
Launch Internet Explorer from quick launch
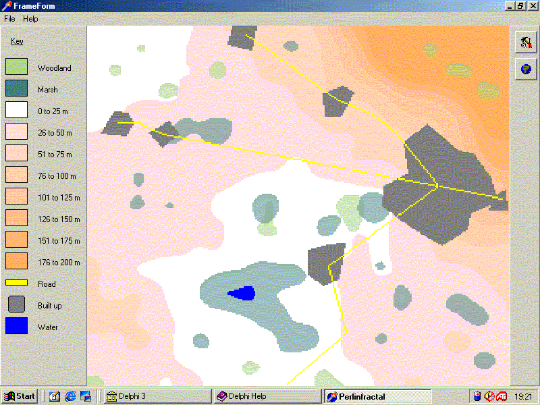(x=70, y=396)
